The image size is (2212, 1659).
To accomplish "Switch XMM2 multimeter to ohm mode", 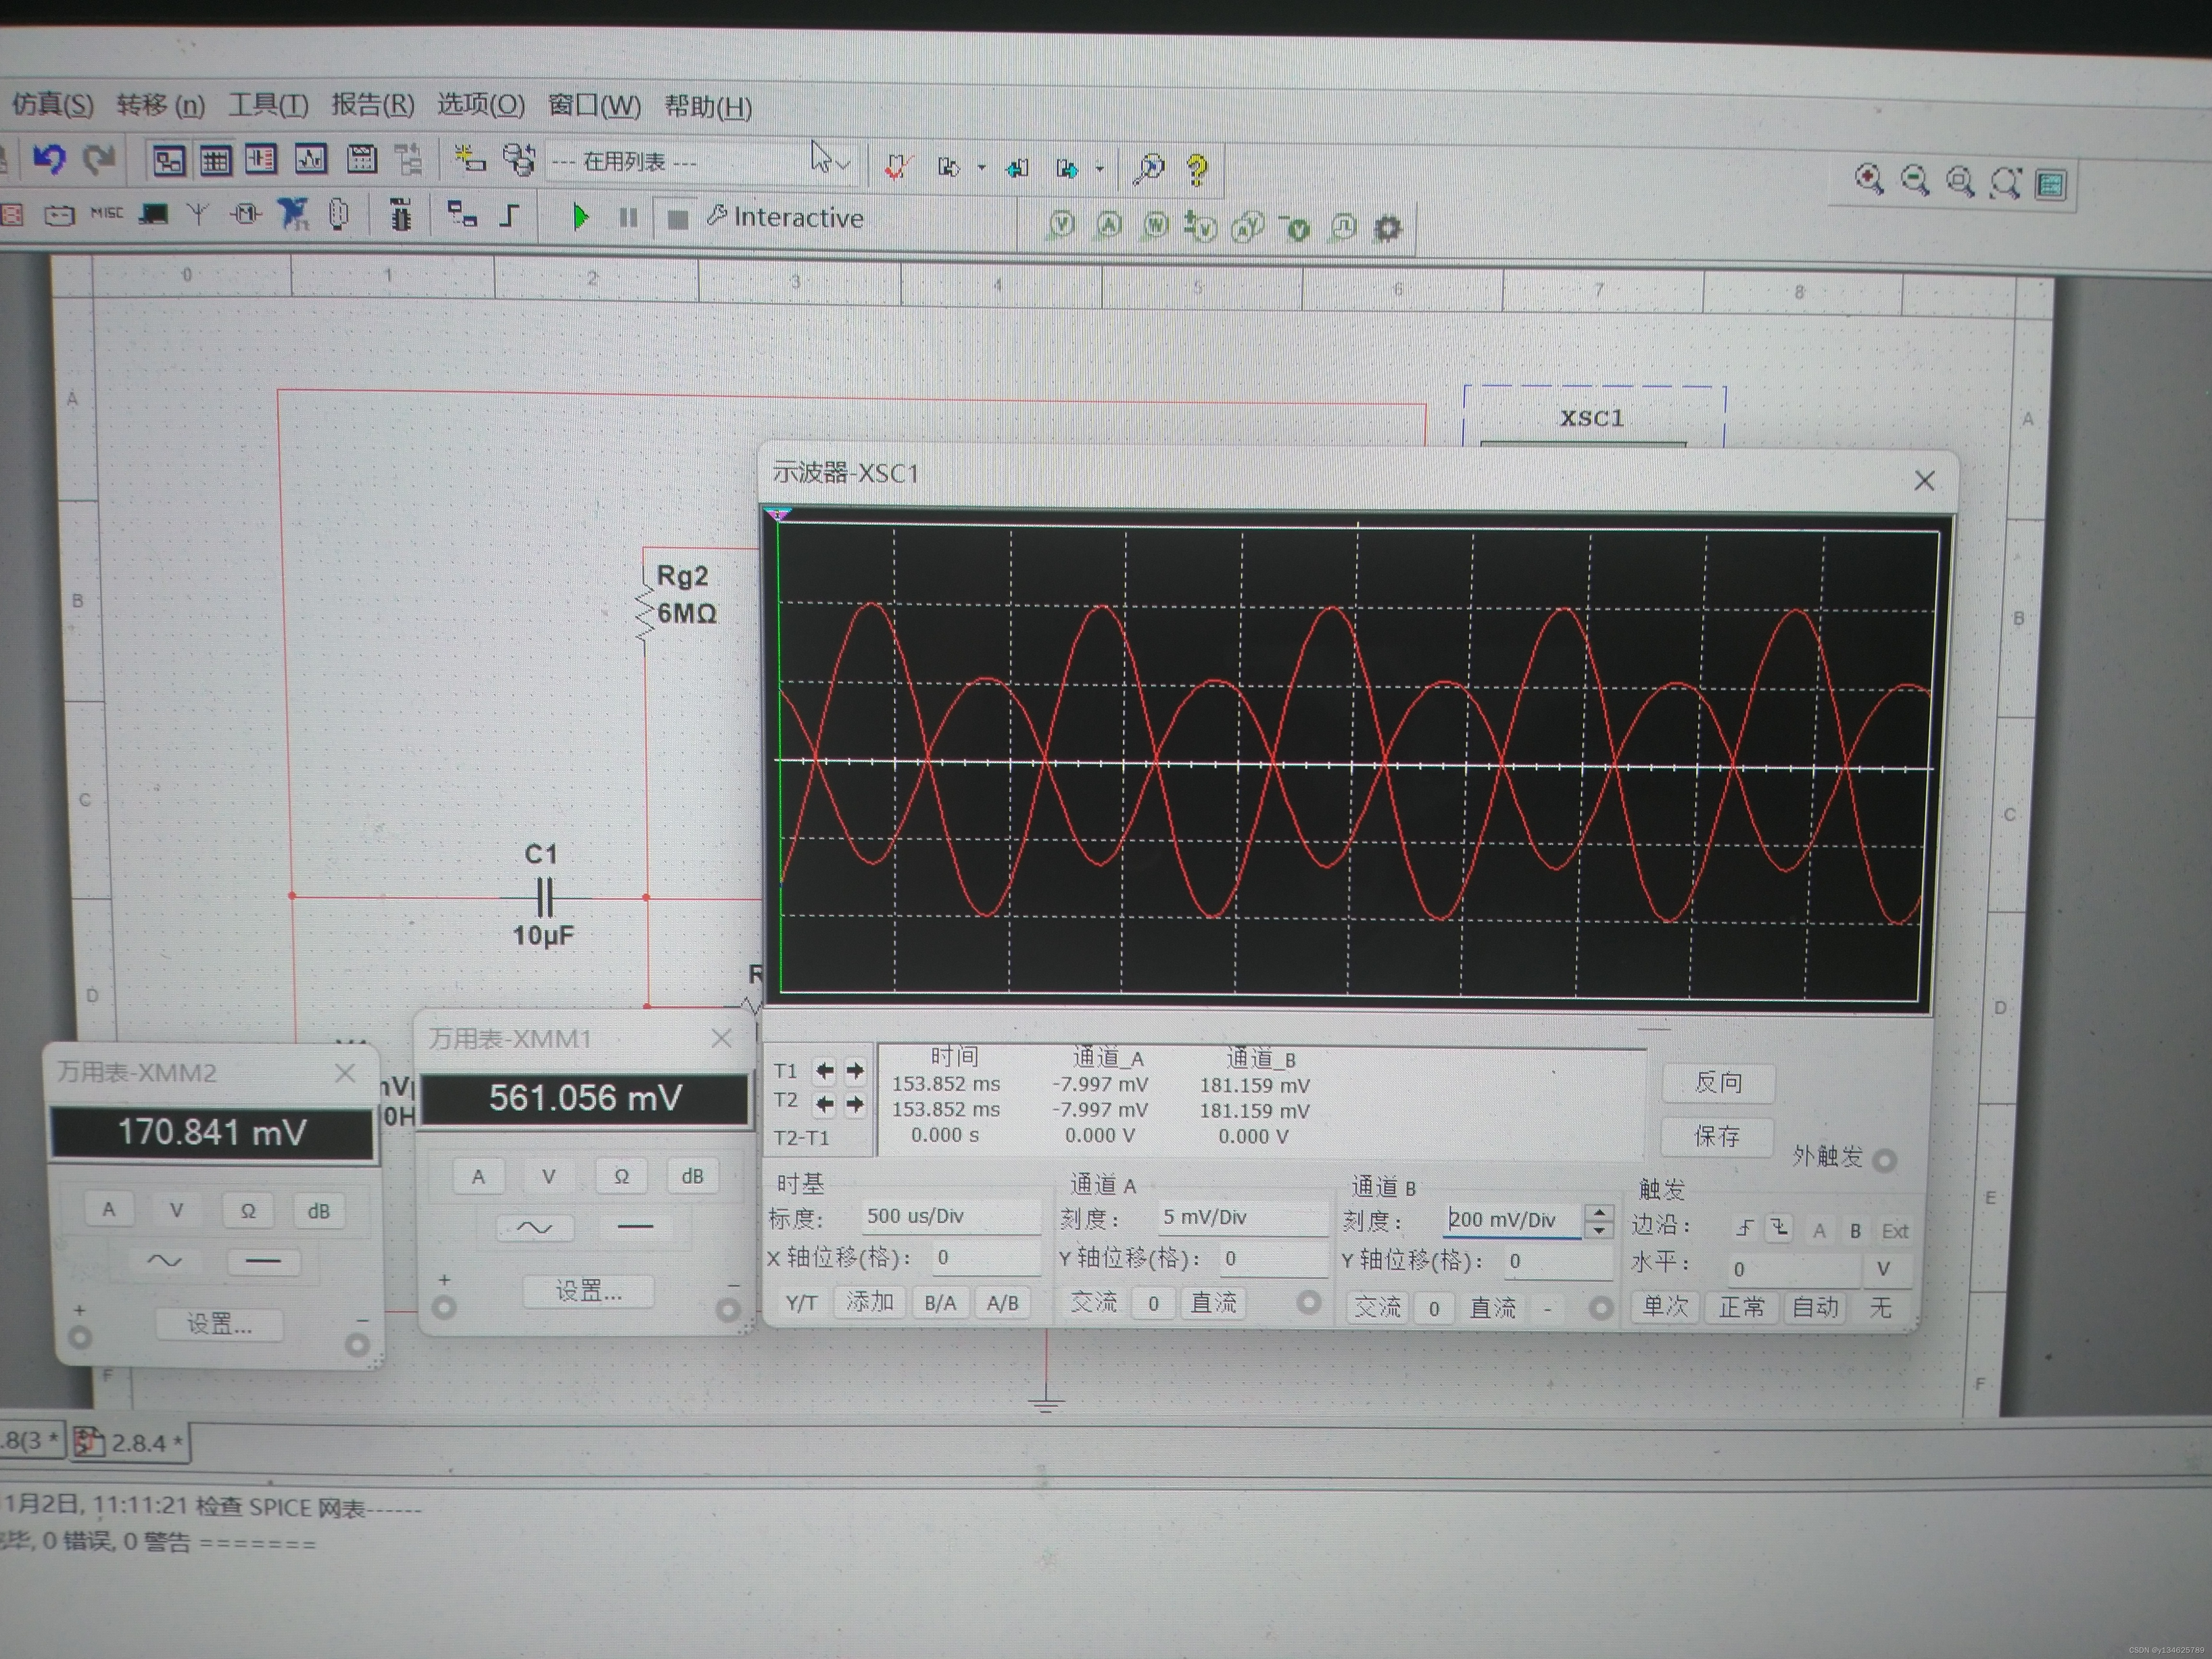I will 247,1211.
